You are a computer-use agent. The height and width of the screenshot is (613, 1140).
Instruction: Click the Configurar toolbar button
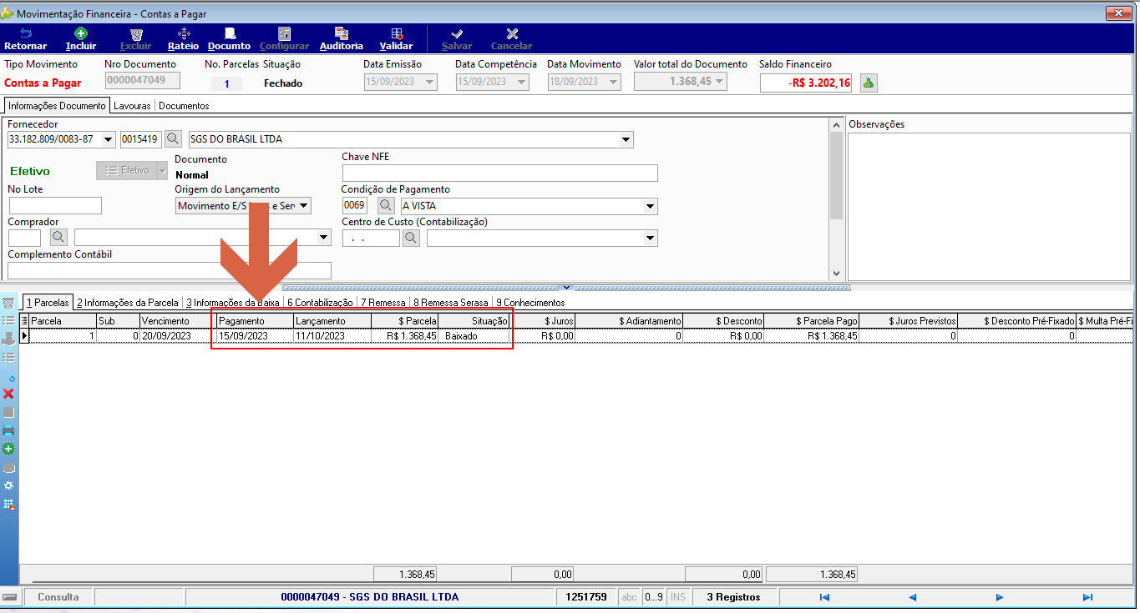284,39
